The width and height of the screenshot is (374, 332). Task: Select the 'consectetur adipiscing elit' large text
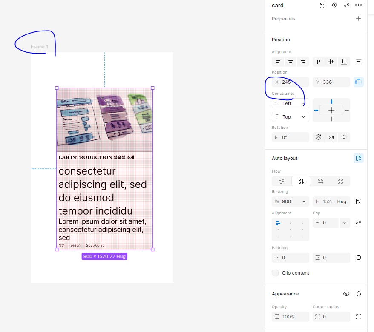pyautogui.click(x=103, y=191)
